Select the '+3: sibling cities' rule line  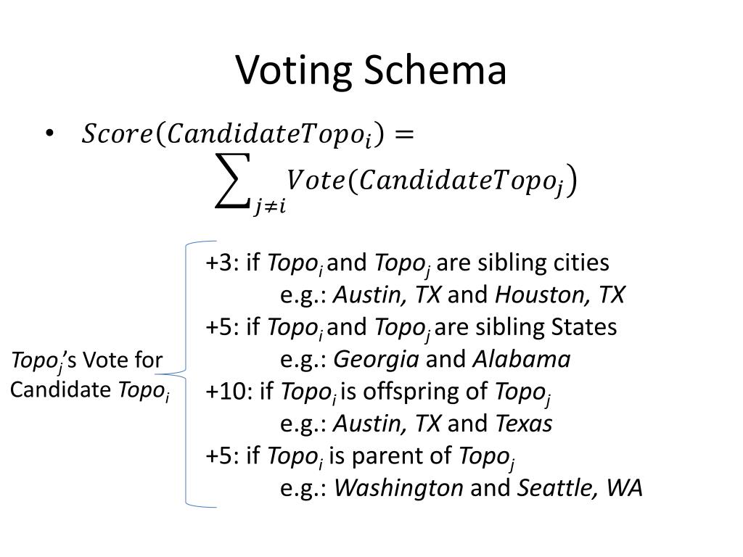[407, 263]
